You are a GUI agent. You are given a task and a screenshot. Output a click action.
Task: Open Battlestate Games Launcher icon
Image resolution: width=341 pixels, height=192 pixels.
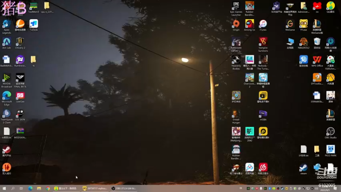coord(236,45)
